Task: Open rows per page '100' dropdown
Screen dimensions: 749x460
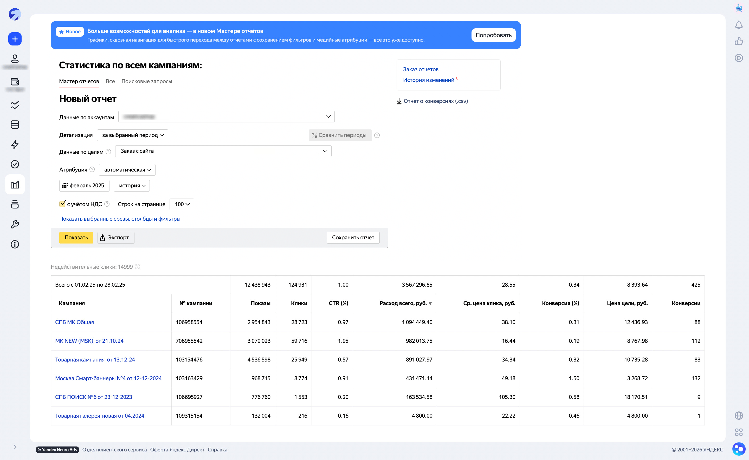Action: (182, 204)
